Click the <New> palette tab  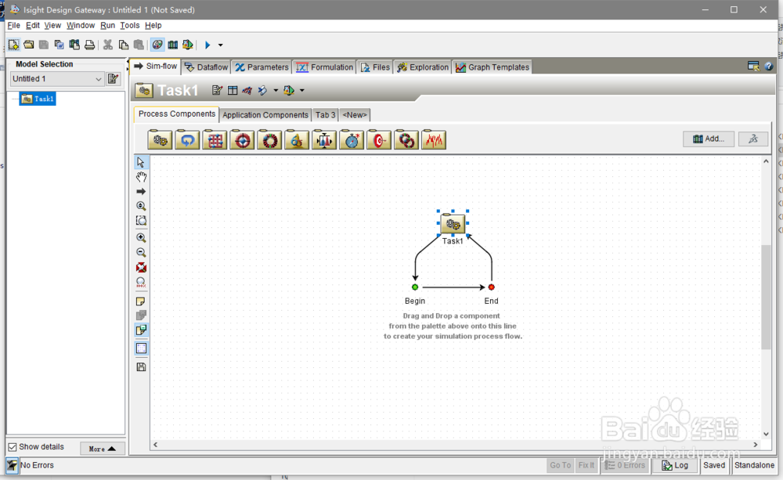point(355,115)
